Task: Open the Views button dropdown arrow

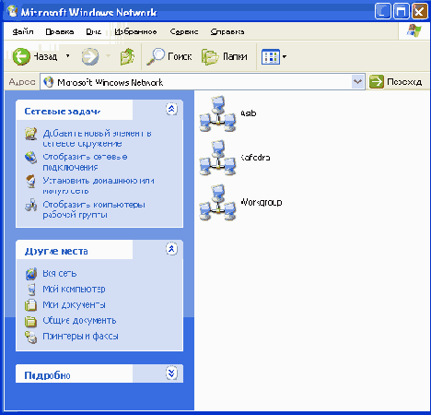Action: [x=285, y=57]
